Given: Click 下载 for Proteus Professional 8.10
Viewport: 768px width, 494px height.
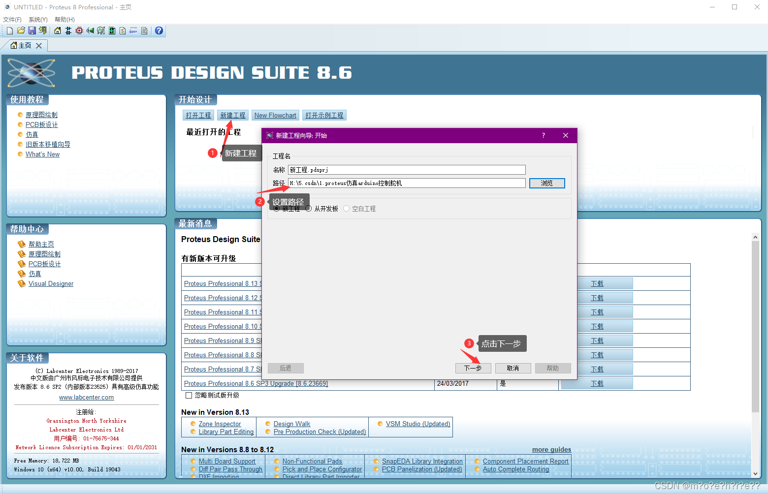Looking at the screenshot, I should tap(597, 326).
